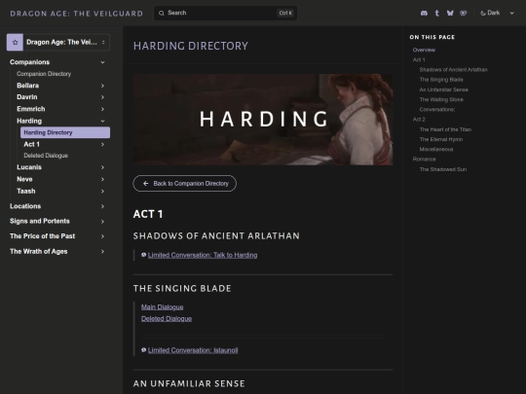Go Back to Companion Directory

[x=184, y=184]
